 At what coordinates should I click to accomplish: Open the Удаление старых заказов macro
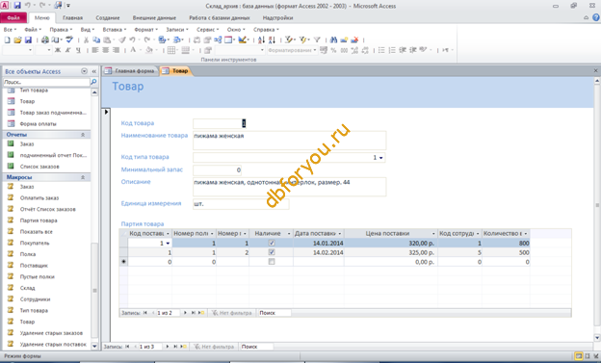point(51,333)
